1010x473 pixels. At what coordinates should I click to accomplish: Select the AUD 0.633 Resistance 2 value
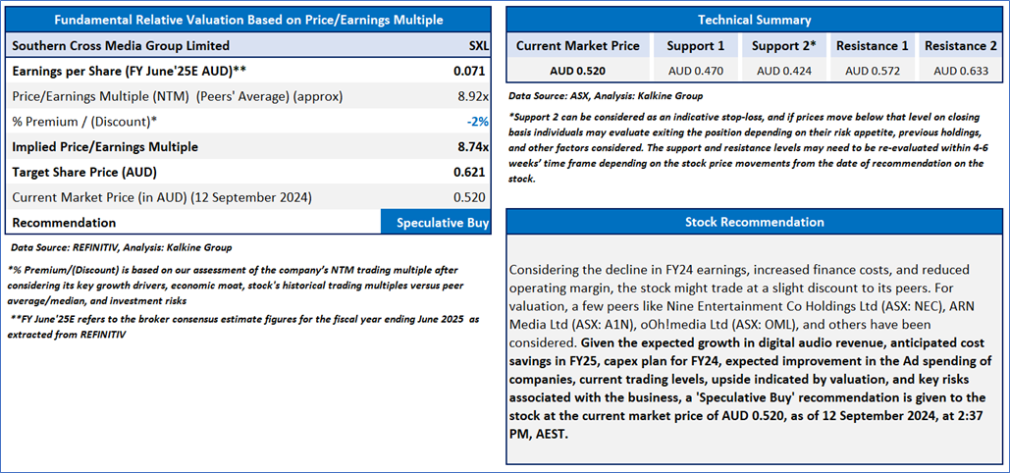(x=960, y=71)
